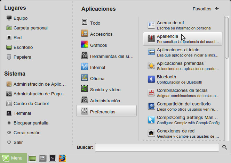Click the show desktop icon in taskbar
The width and height of the screenshot is (231, 163).
[32, 158]
